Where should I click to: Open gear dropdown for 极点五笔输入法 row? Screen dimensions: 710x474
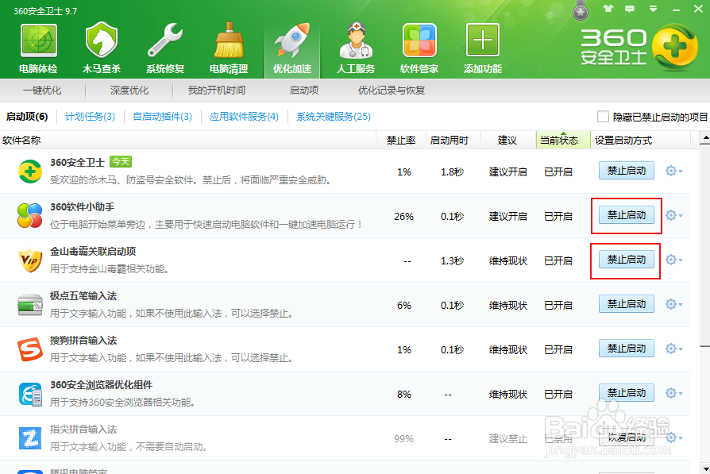click(x=673, y=304)
